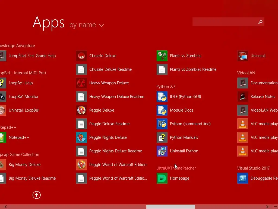Open Chuzzle Deluxe app icon

(81, 56)
